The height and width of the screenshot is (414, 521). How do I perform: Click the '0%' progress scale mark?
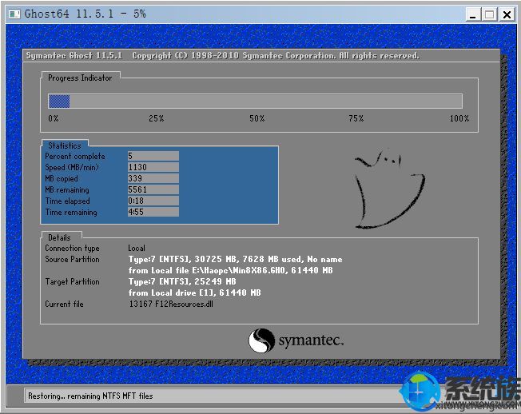54,118
